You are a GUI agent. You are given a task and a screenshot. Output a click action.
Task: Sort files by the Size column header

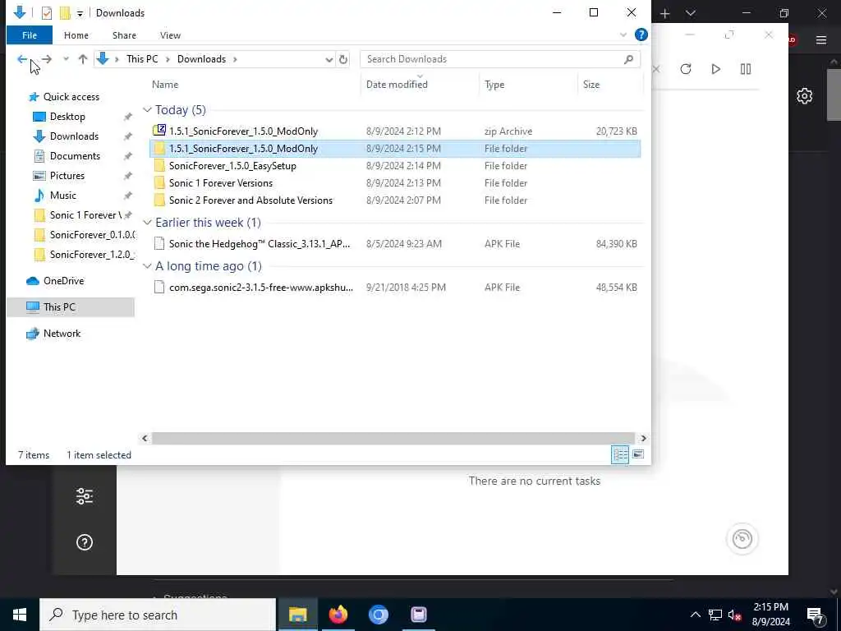click(x=591, y=85)
